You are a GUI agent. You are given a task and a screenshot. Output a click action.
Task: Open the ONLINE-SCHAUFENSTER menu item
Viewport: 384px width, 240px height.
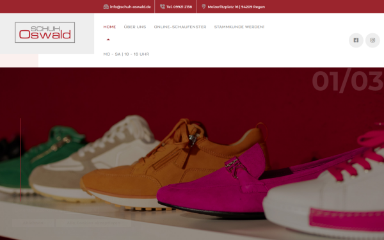tap(180, 27)
